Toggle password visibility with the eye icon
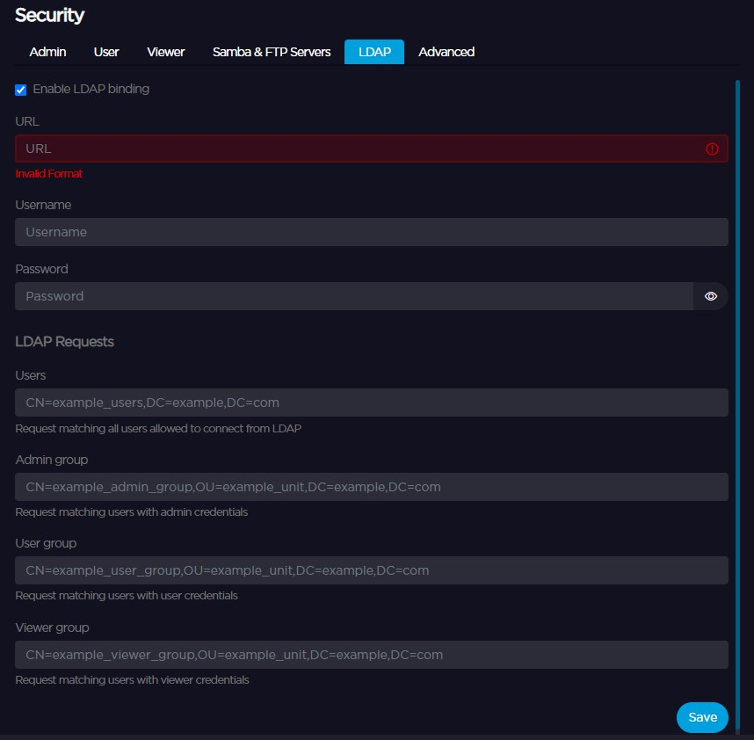 pos(710,296)
